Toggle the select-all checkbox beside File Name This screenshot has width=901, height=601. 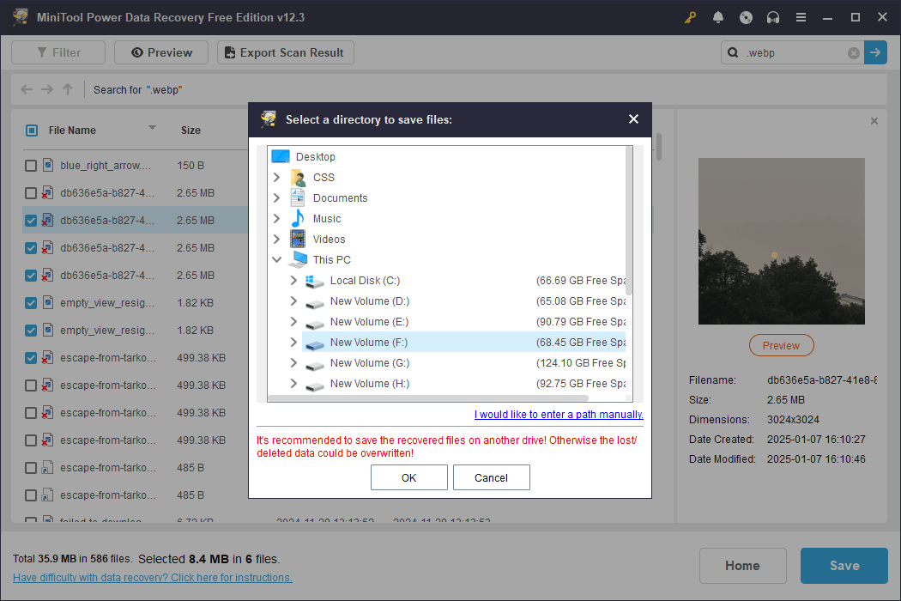pyautogui.click(x=32, y=131)
